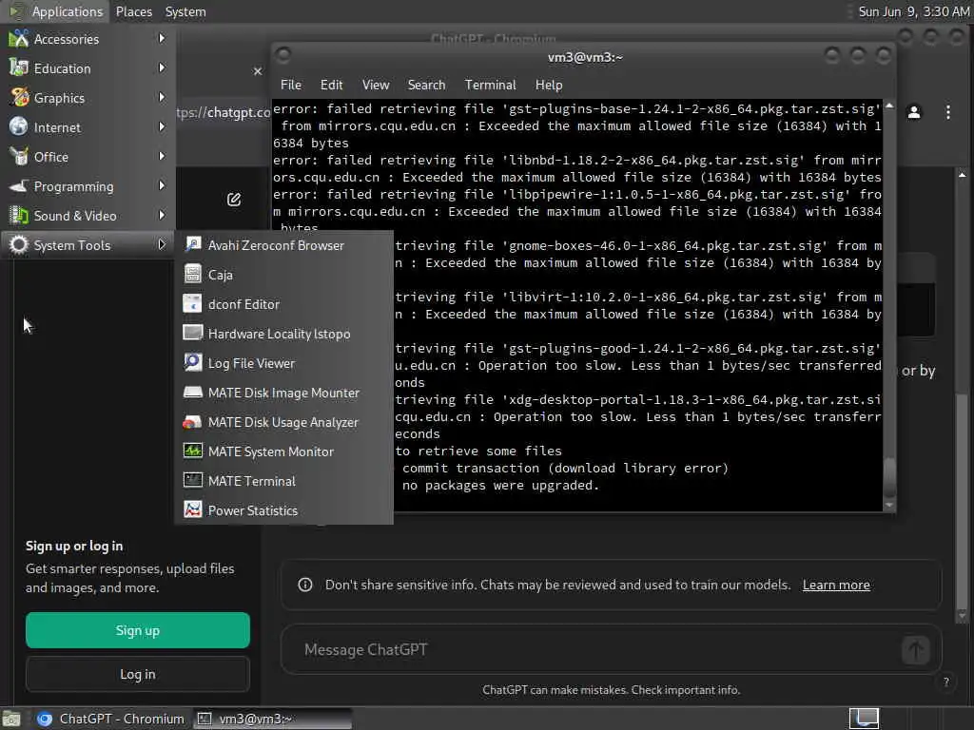Expand the Sound & Video submenu arrow

pos(162,216)
